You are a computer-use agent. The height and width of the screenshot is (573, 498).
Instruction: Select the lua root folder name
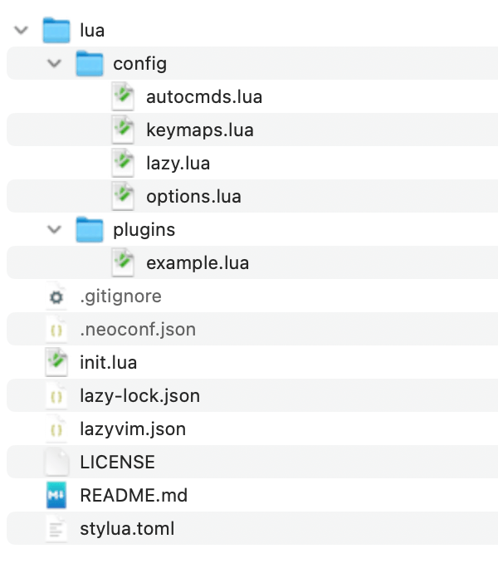92,31
